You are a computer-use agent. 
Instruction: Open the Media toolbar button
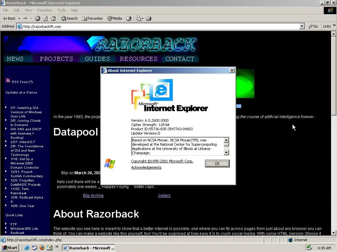(x=114, y=18)
